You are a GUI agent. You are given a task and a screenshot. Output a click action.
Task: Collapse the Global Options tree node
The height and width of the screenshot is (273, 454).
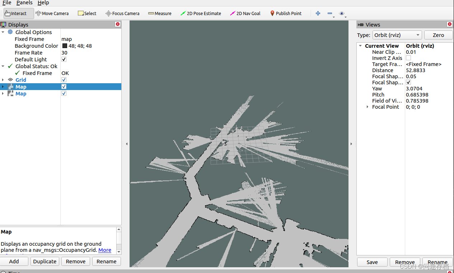3,32
